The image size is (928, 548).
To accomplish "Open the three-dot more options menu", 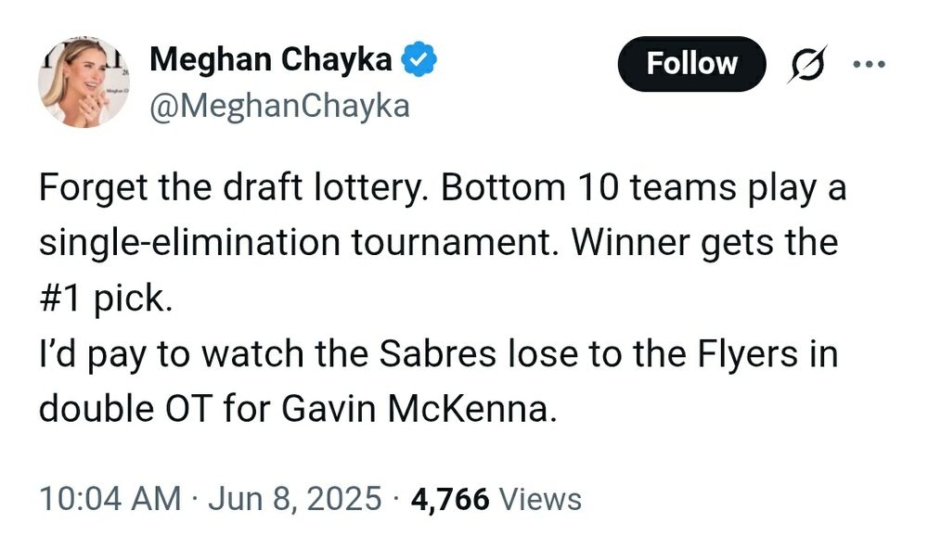I will pos(869,65).
